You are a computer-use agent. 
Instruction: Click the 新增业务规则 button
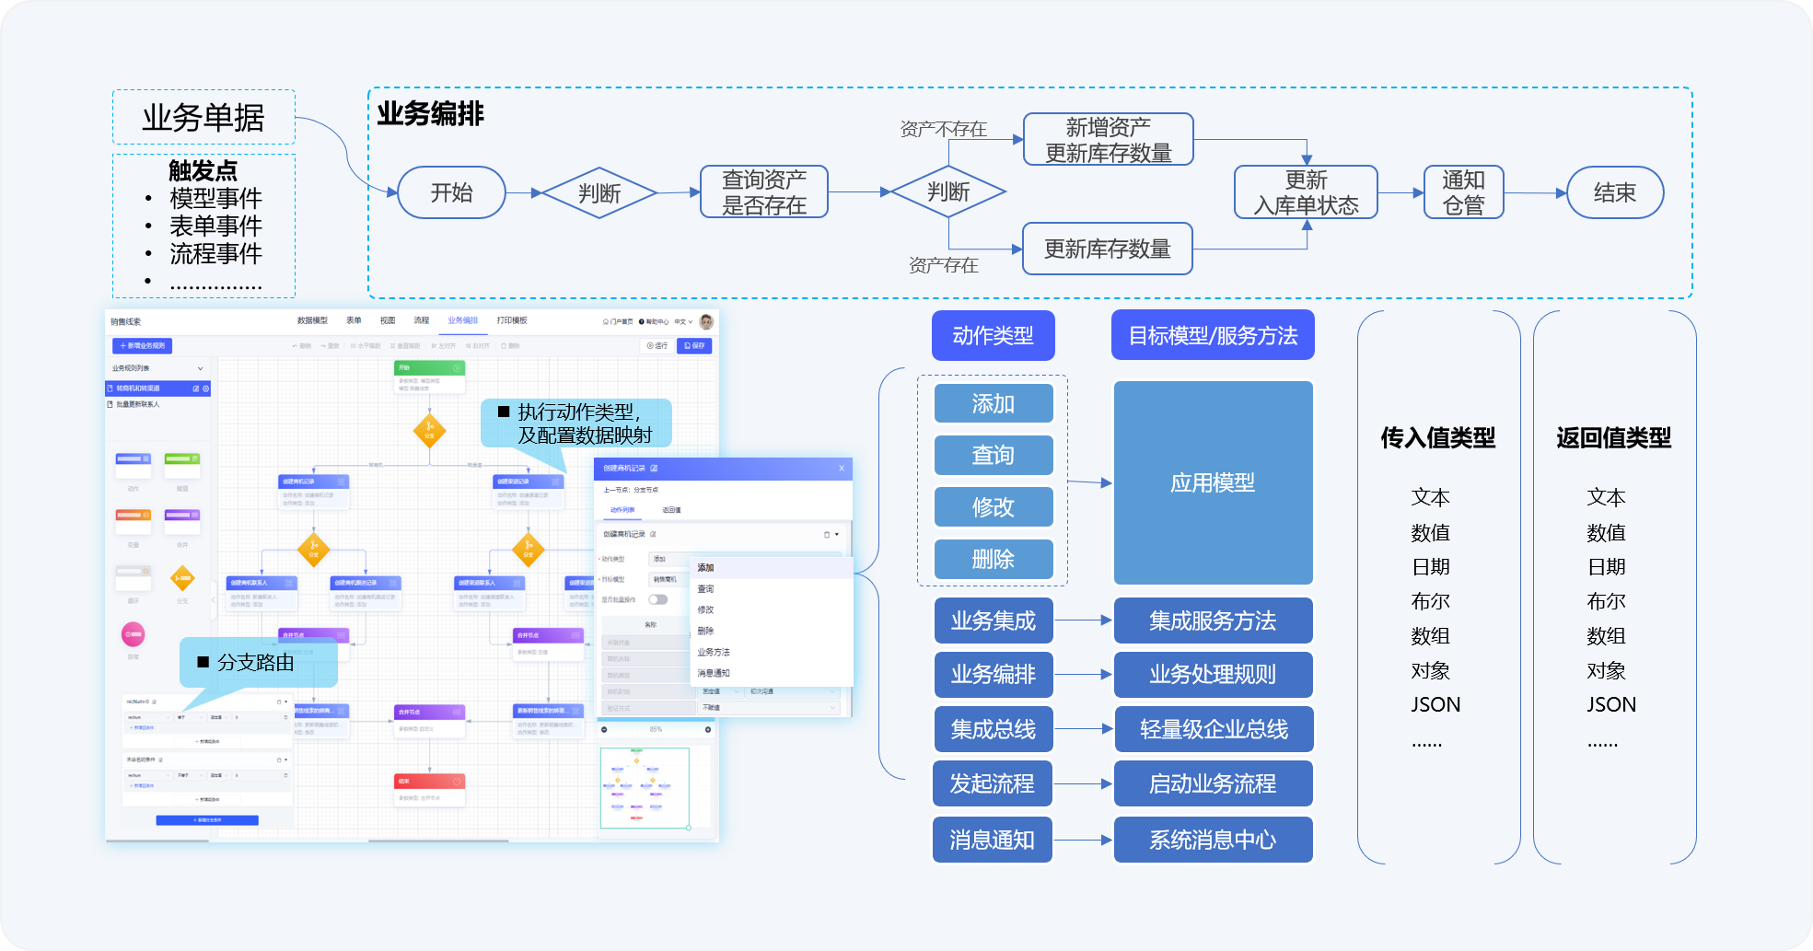tap(143, 346)
